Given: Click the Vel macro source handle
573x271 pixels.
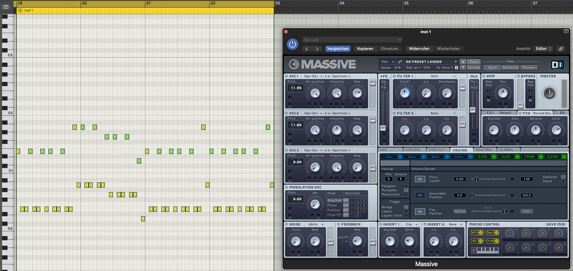Looking at the screenshot, I should (492, 233).
